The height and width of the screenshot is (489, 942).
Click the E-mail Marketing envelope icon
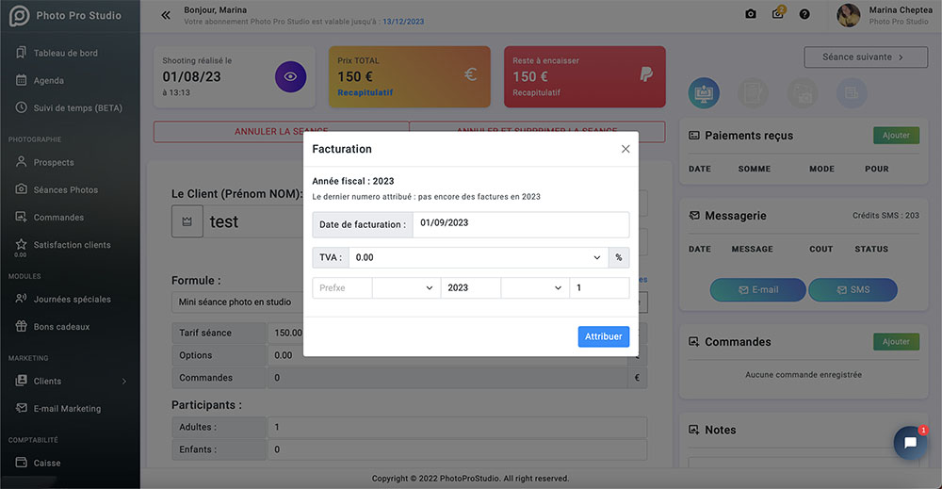(x=21, y=408)
